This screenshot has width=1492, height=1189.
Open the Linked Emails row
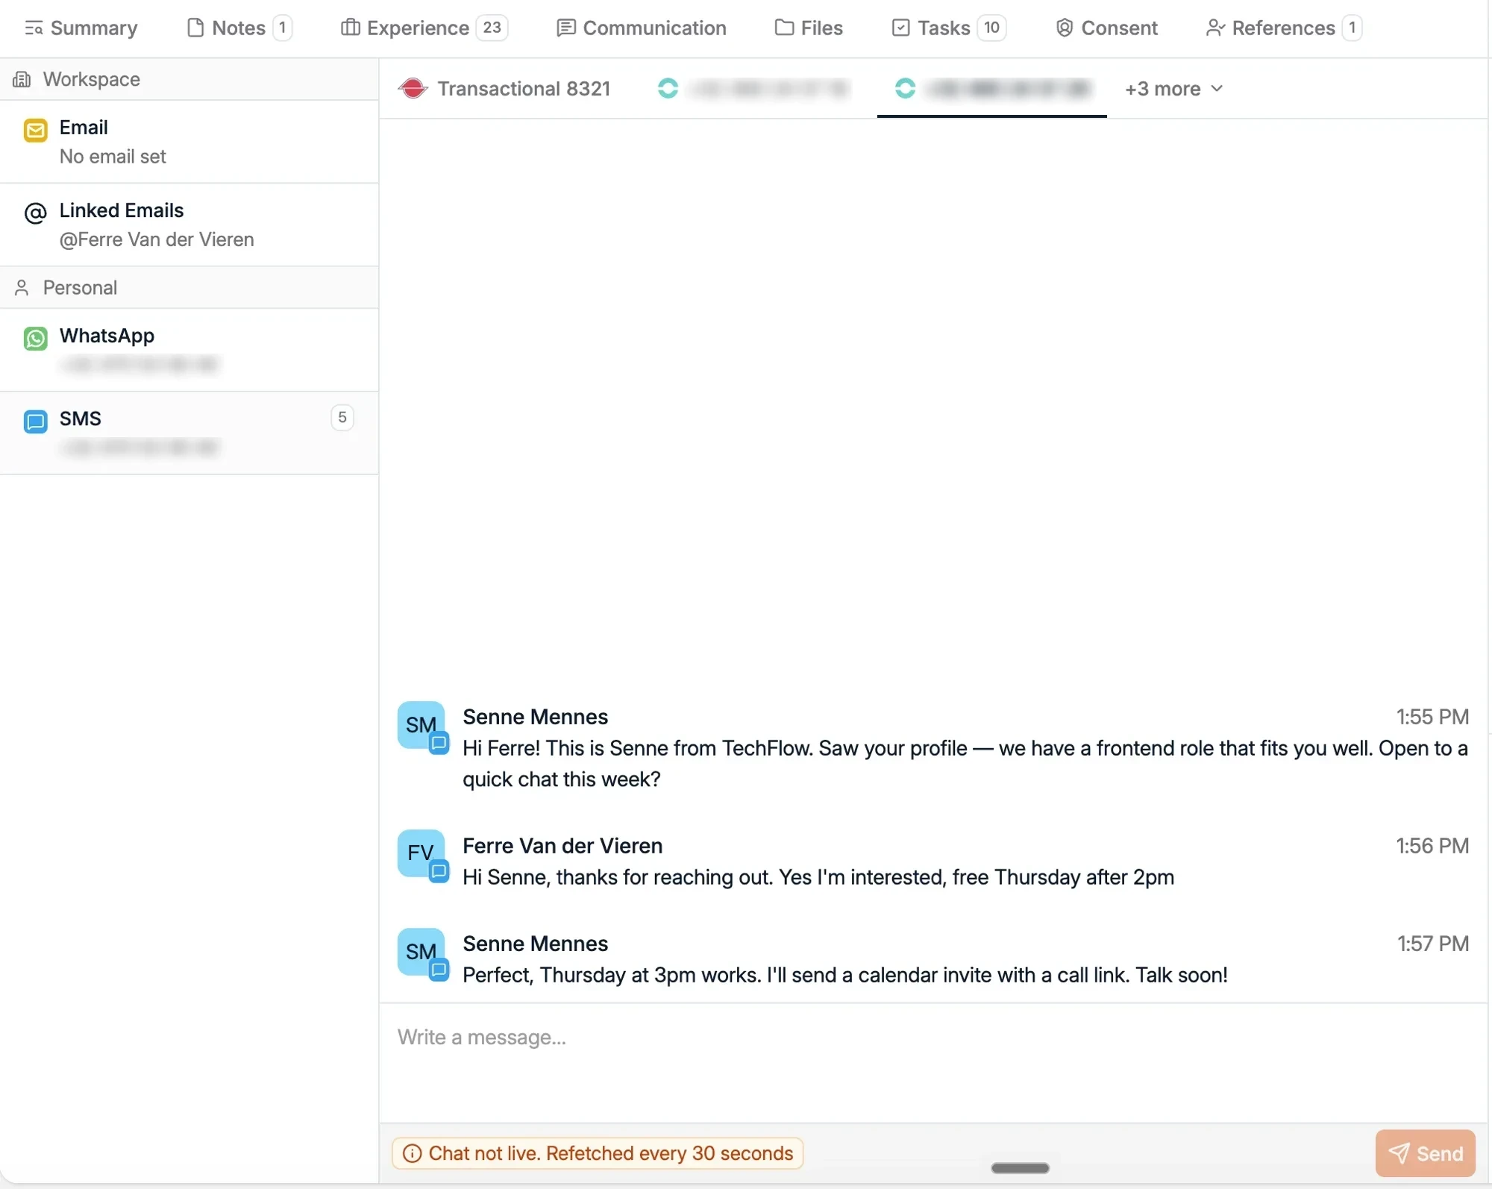[x=189, y=225]
